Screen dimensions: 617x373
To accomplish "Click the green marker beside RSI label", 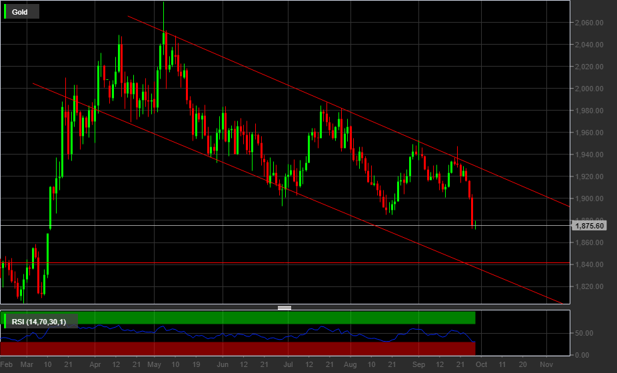I will (5, 321).
